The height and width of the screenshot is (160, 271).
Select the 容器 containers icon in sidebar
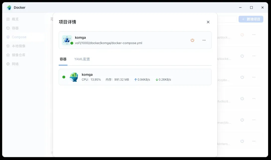point(8,28)
